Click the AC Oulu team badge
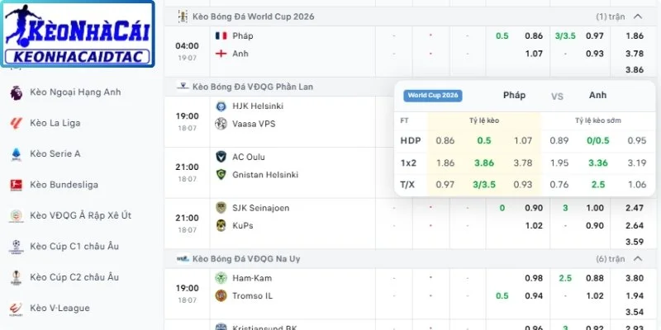Image resolution: width=661 pixels, height=330 pixels. [221, 157]
